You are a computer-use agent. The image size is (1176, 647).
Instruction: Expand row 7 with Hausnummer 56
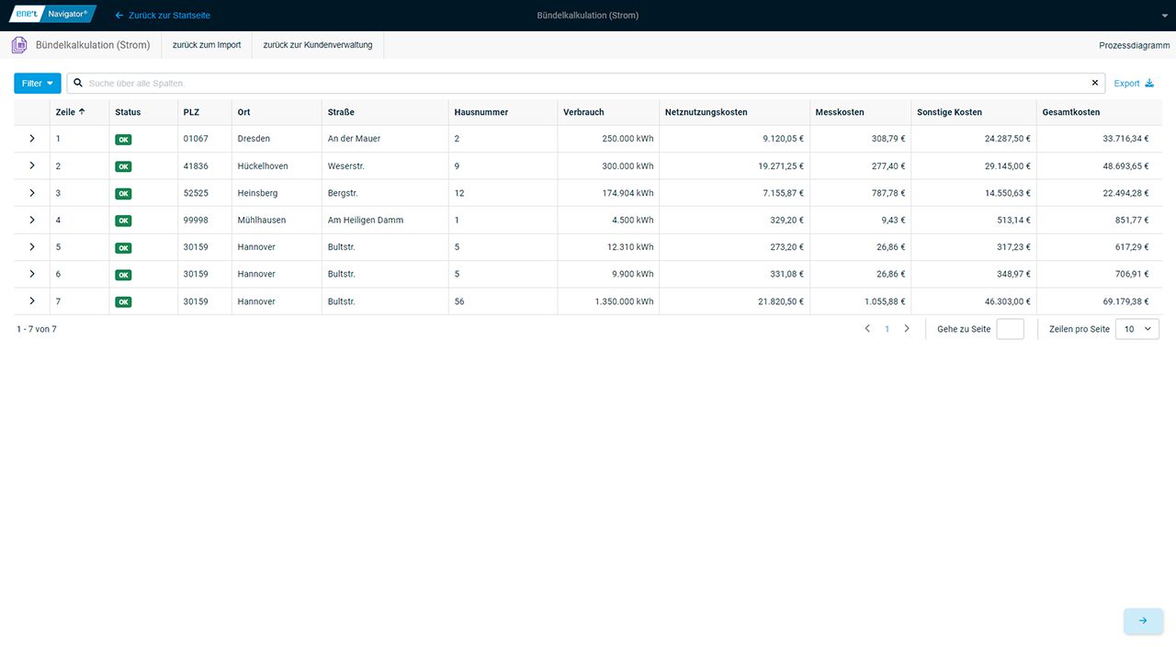(32, 301)
